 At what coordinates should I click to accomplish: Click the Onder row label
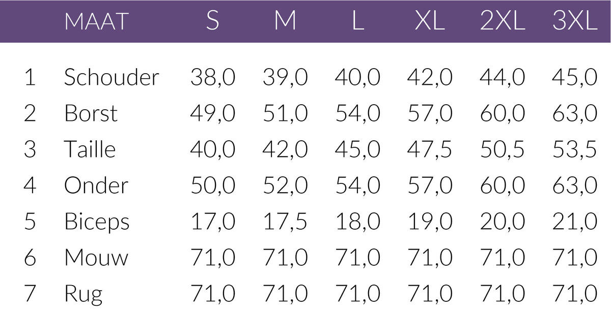96,185
